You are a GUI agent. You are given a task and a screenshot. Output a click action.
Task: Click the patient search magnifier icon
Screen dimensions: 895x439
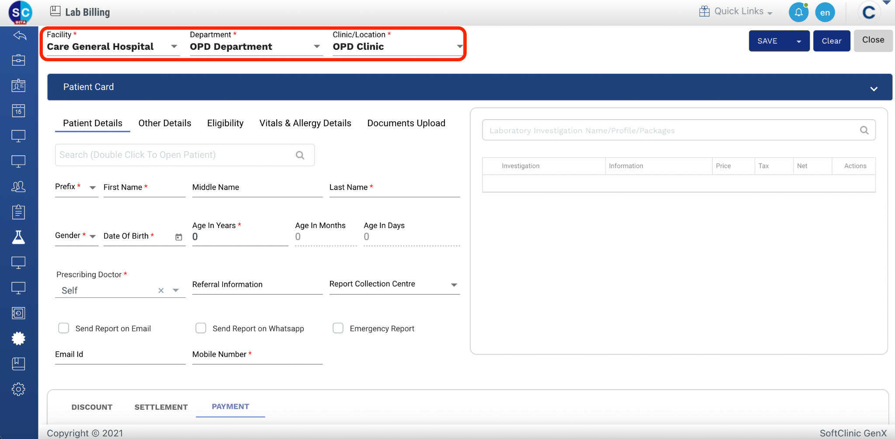pyautogui.click(x=300, y=155)
